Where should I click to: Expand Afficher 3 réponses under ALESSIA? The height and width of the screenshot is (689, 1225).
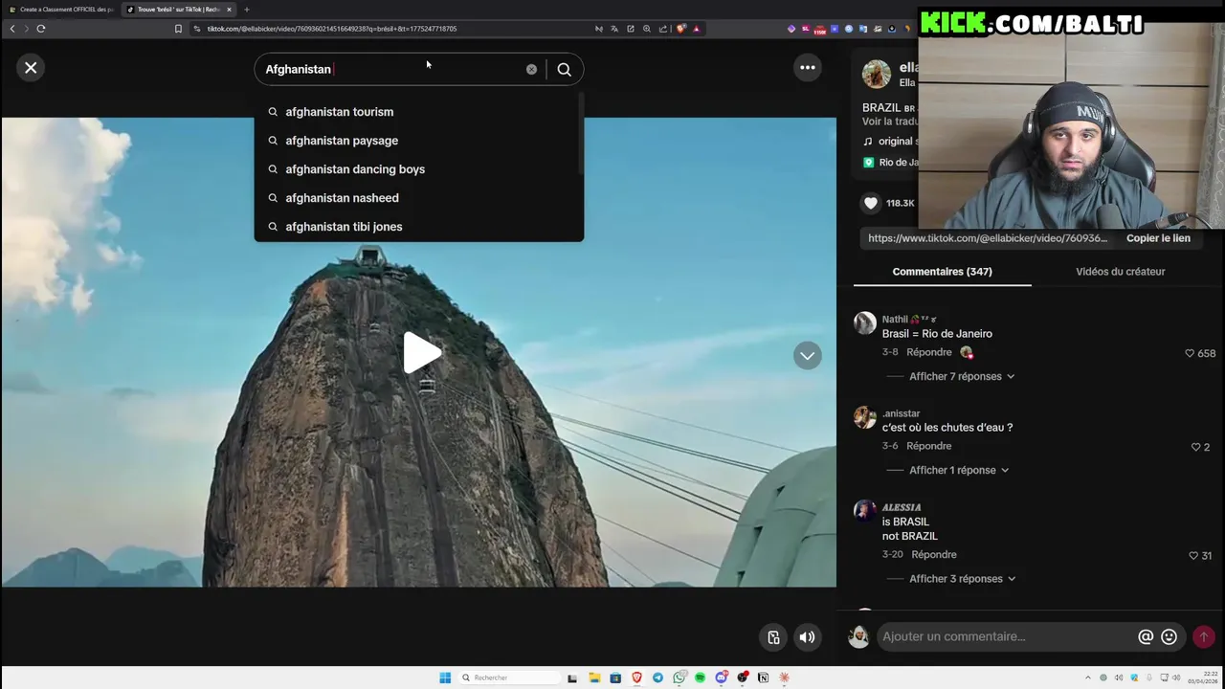[962, 579]
